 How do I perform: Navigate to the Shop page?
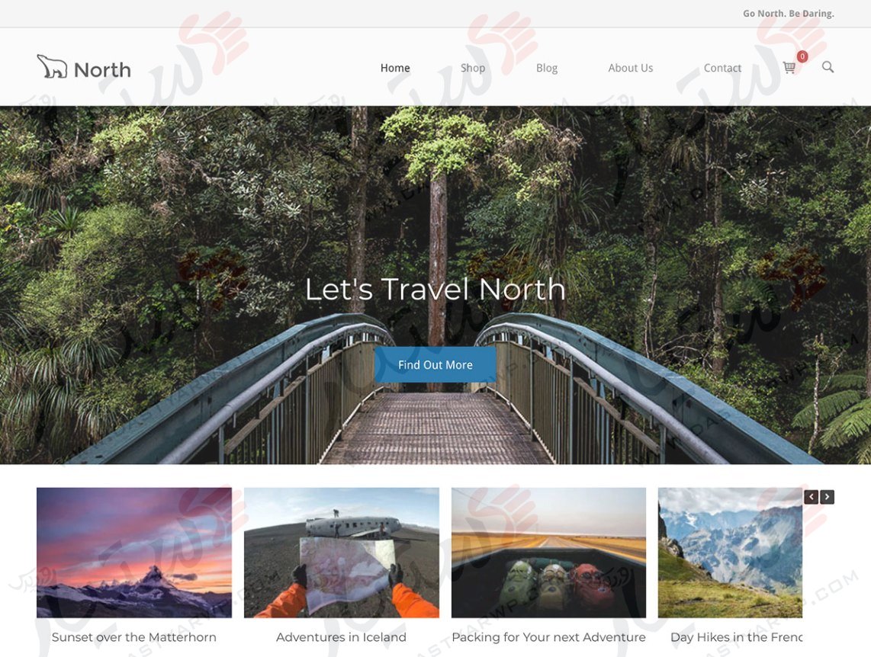(473, 68)
